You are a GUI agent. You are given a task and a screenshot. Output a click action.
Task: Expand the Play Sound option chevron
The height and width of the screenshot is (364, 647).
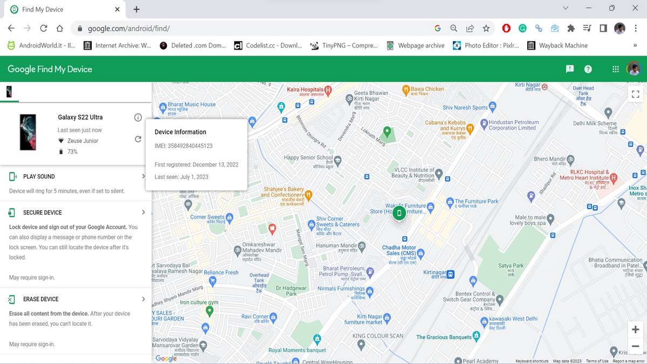(143, 176)
